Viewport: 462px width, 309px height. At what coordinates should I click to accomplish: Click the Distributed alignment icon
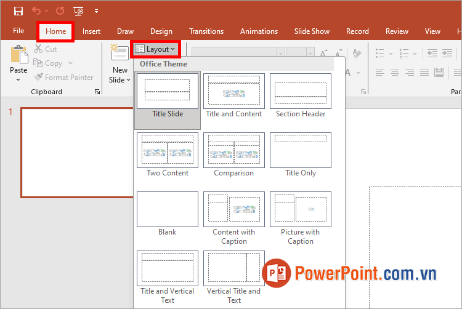[439, 72]
